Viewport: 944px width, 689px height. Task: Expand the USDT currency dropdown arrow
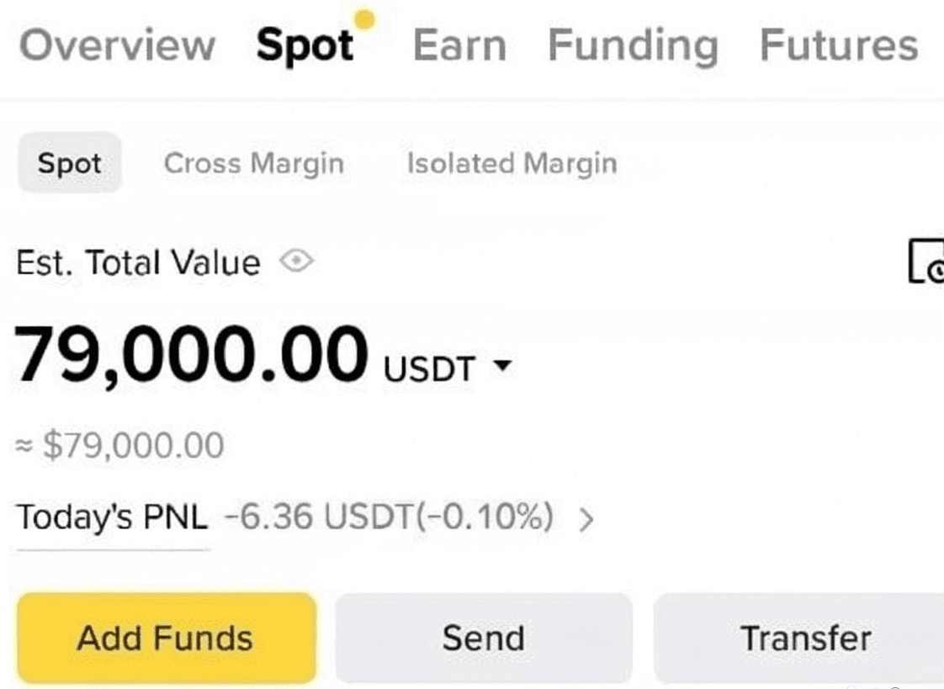coord(502,364)
